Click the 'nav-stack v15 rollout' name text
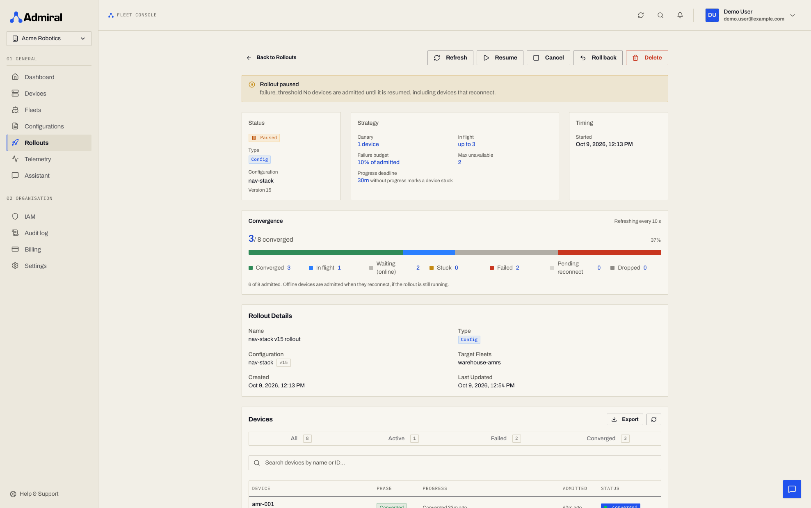 [274, 339]
